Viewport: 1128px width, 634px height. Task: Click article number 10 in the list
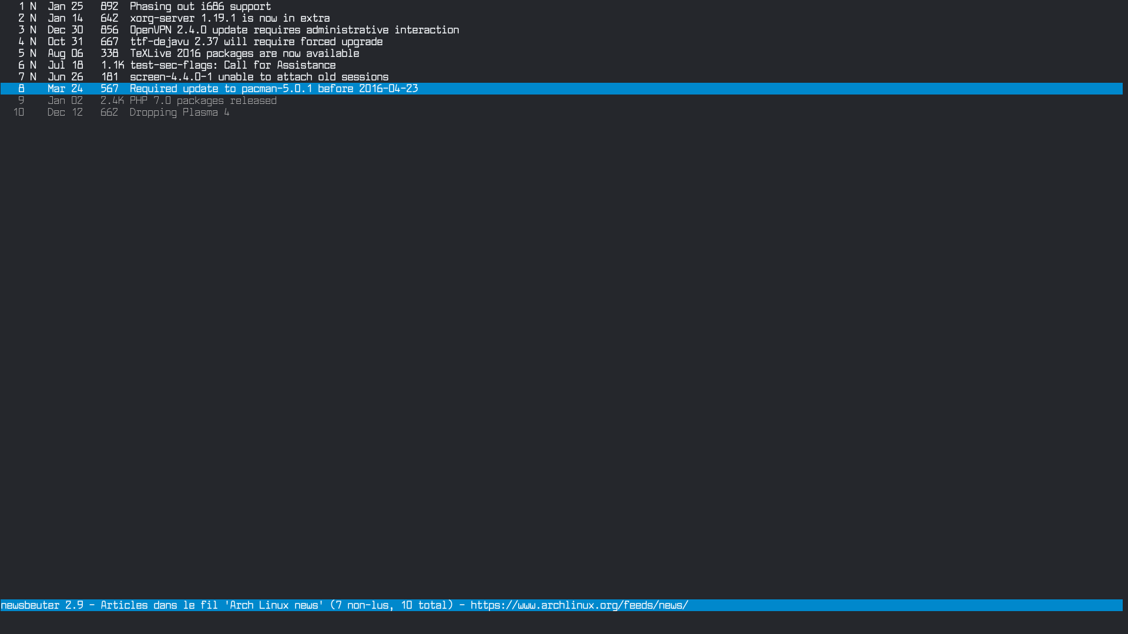coord(19,112)
